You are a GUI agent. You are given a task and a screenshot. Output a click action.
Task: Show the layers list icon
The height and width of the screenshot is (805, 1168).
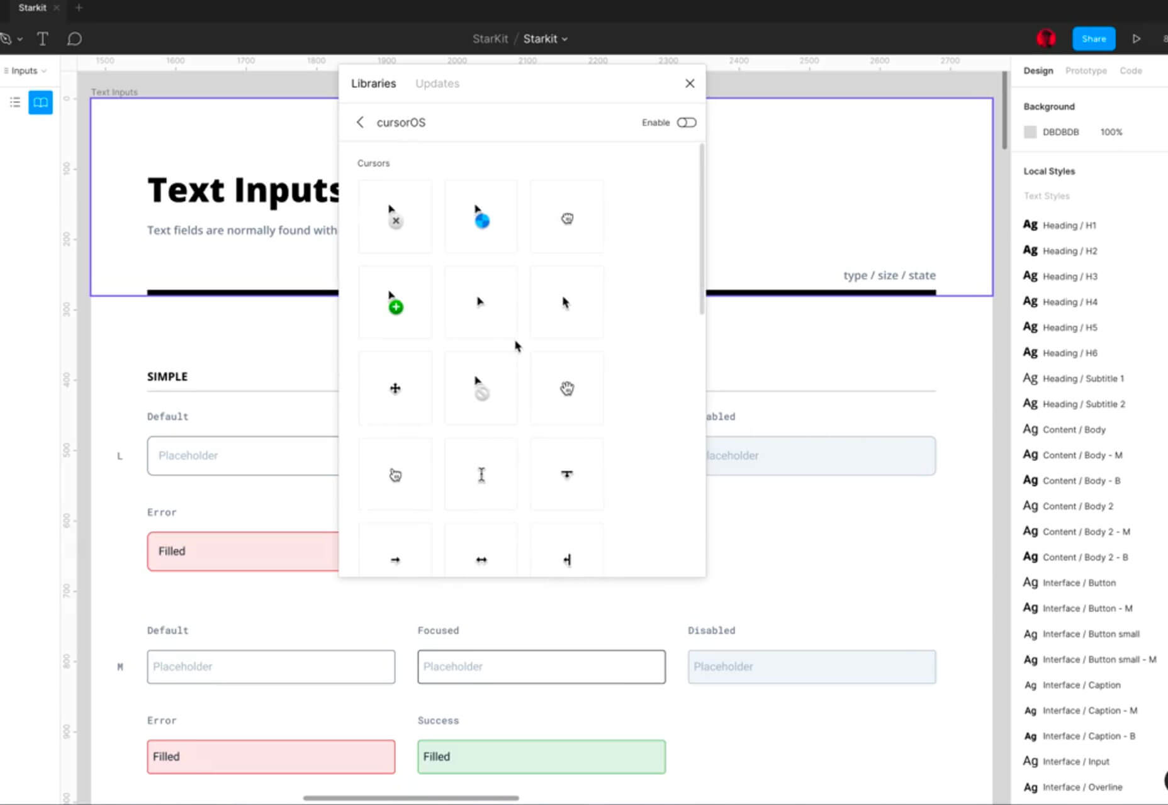15,103
